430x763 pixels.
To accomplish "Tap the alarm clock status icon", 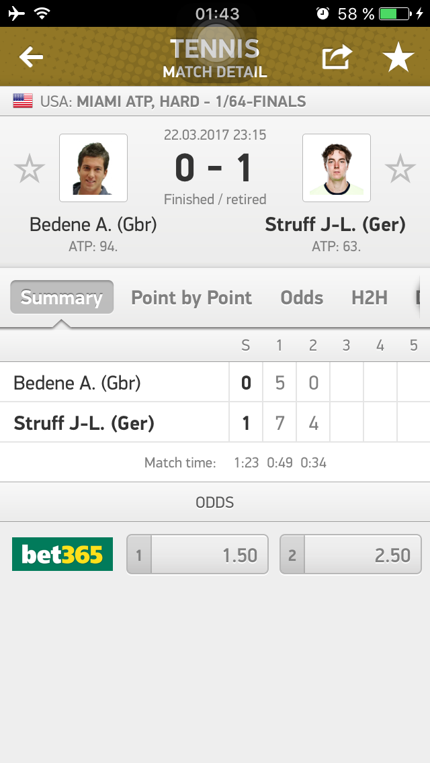I will pyautogui.click(x=322, y=13).
